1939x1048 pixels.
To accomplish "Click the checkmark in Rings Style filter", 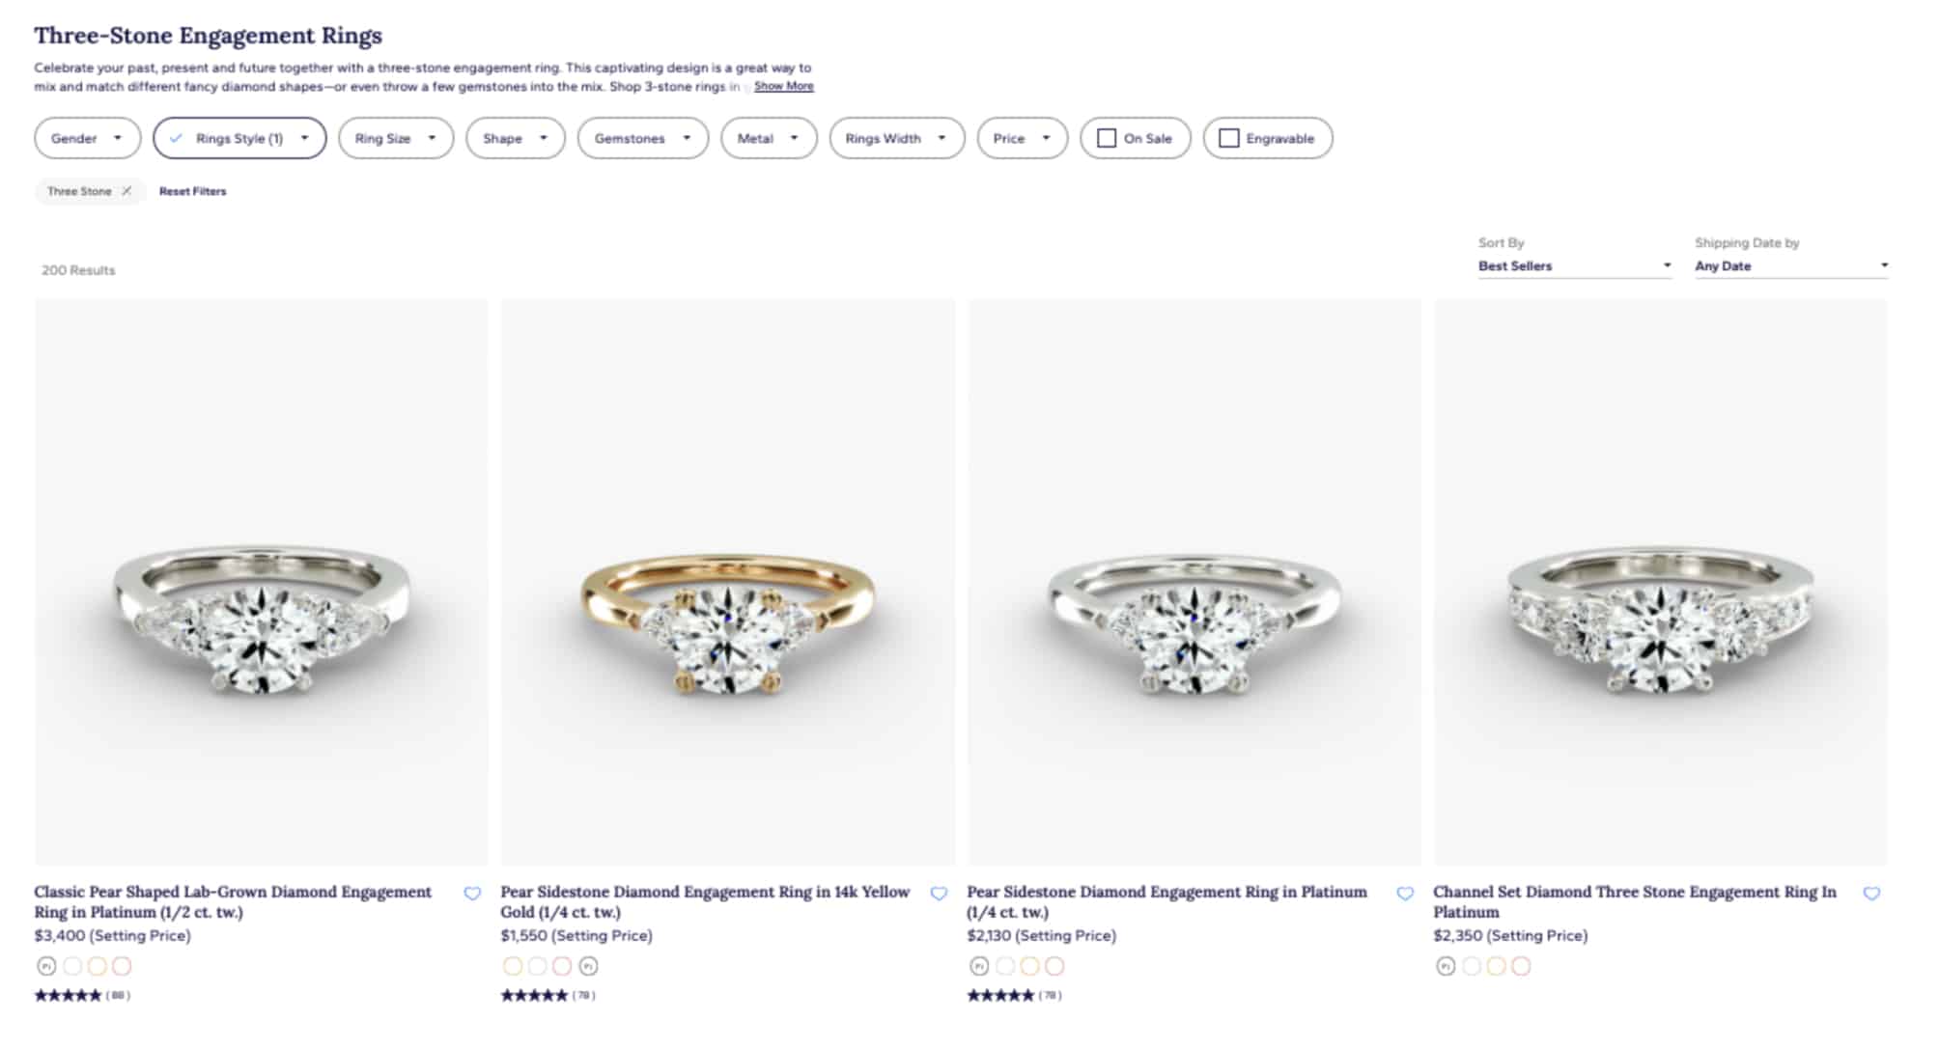I will [176, 138].
